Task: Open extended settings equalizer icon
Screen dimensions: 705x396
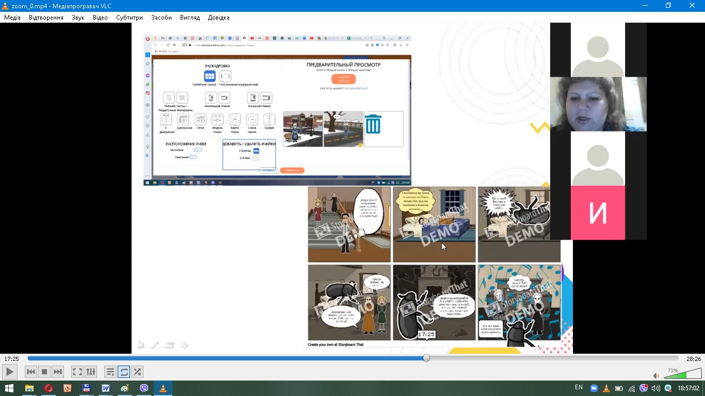Action: (x=91, y=372)
